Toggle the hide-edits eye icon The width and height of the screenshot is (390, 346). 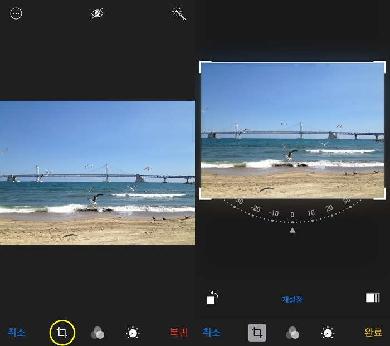point(97,13)
